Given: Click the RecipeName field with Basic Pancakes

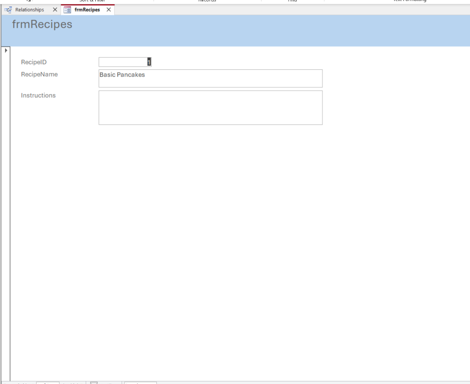Looking at the screenshot, I should tap(210, 79).
